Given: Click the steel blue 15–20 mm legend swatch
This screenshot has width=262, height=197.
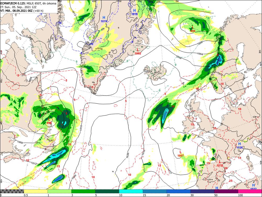Looking at the screenshot, I should tap(155, 191).
